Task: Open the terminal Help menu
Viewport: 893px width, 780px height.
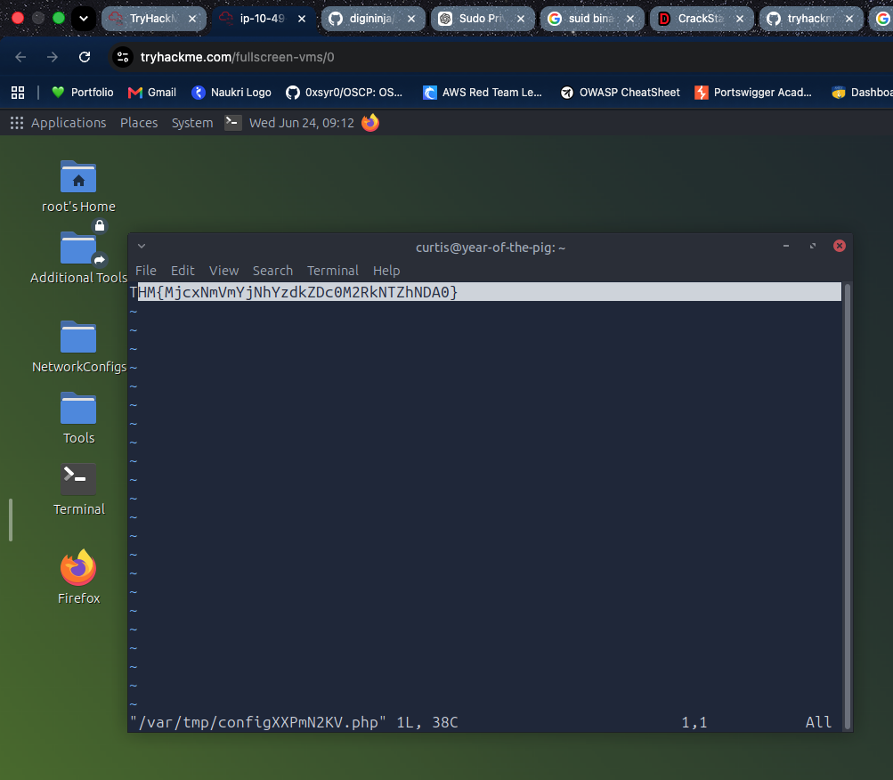Action: pyautogui.click(x=386, y=271)
